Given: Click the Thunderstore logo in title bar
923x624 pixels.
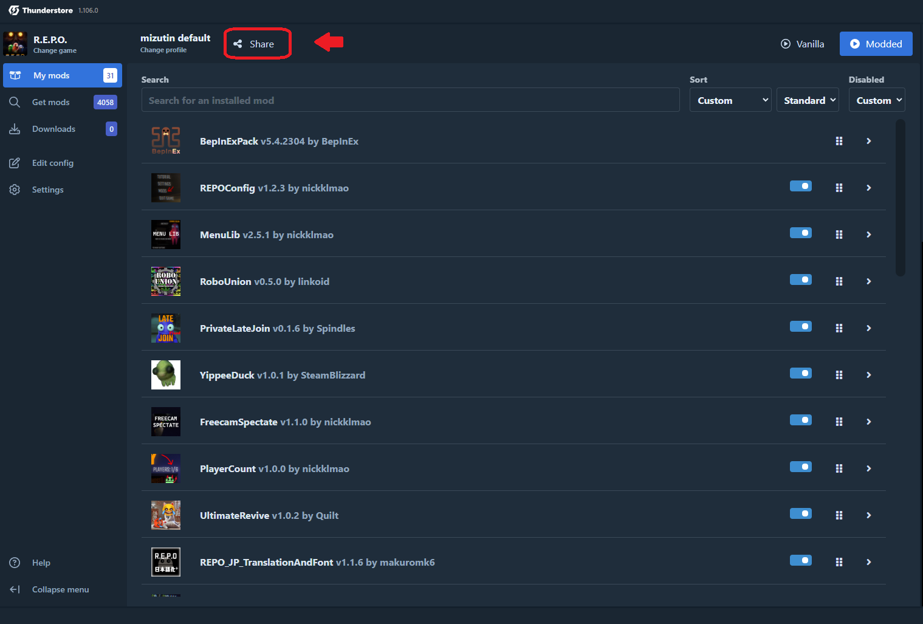Looking at the screenshot, I should point(14,10).
